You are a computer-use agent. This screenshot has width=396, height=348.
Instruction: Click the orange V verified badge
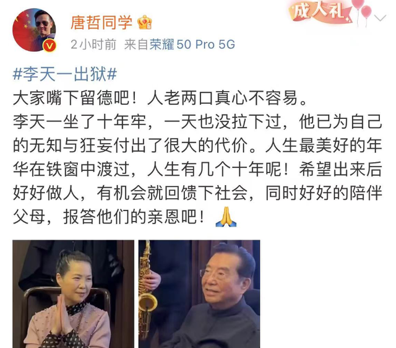click(x=49, y=46)
